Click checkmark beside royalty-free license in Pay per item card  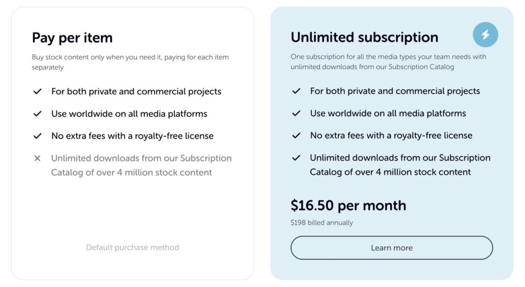coord(37,136)
